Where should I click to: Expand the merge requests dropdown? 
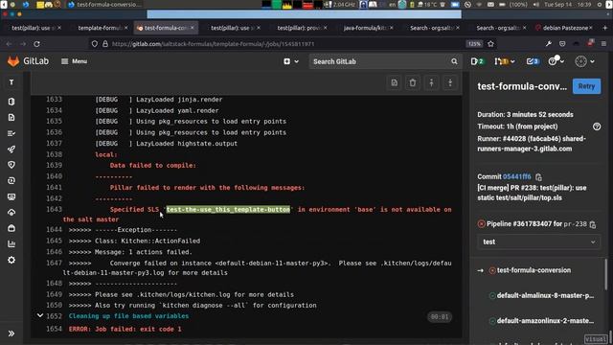505,61
